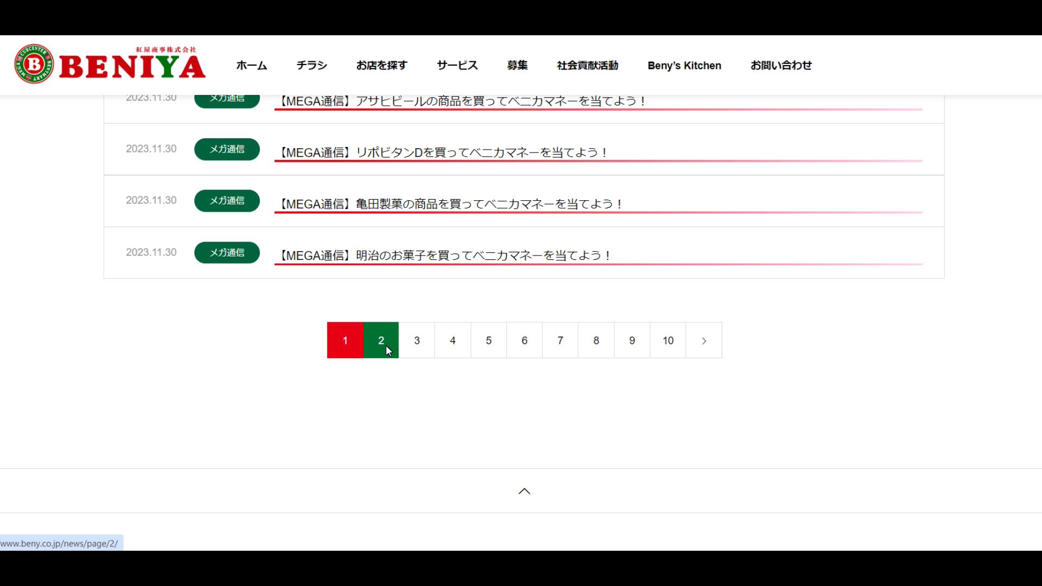Screen dimensions: 1042x586
Task: Open the 亀田製菓 MEGA通信 news link
Action: tap(451, 204)
